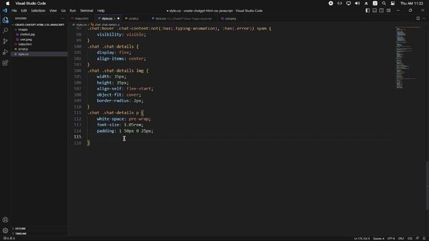429x241 pixels.
Task: Click the notifications bell in status bar
Action: 424,238
